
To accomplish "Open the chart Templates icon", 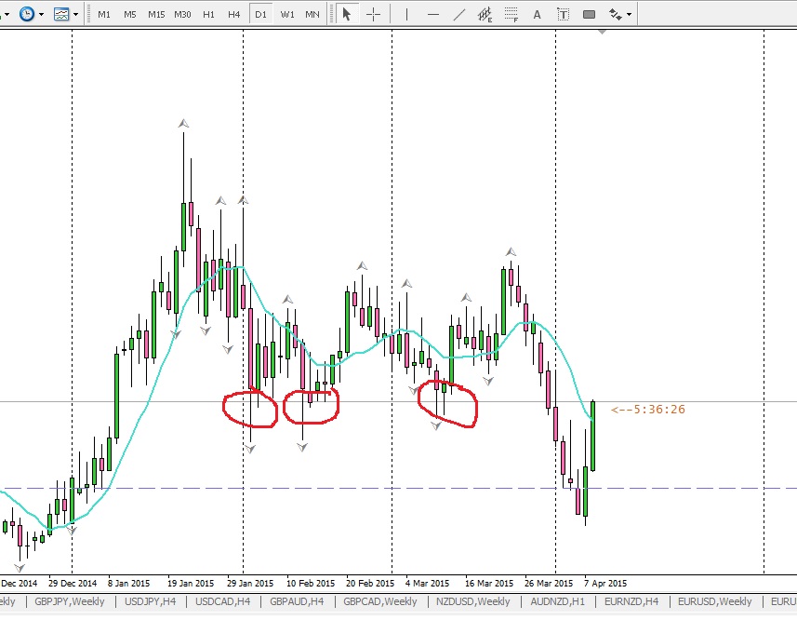I will 61,14.
